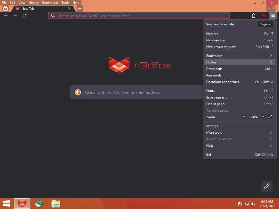Open the uBlock Origin toolbar icon
The image size is (279, 209).
click(263, 16)
